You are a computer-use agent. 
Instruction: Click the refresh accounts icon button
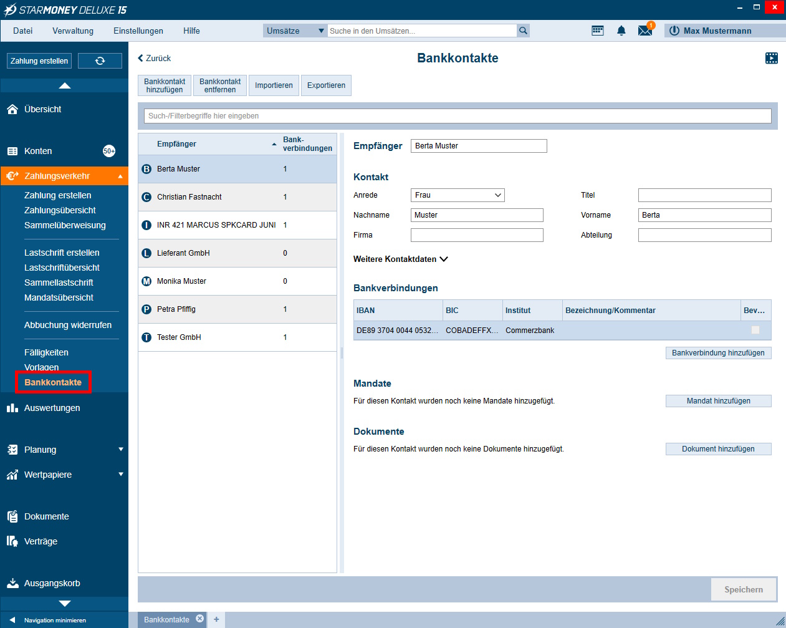[100, 60]
